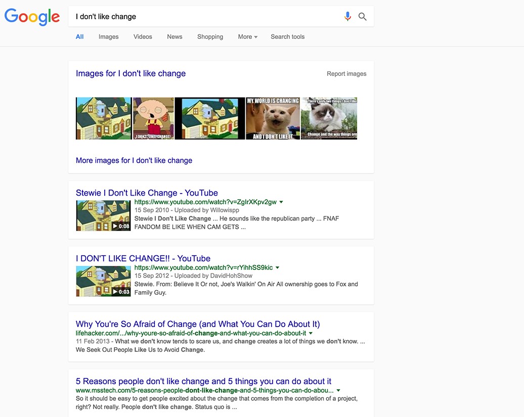This screenshot has height=417, width=524.
Task: Click the Google logo
Action: coord(32,17)
